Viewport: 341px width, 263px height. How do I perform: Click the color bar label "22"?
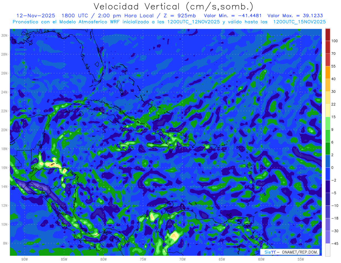coord(334,104)
